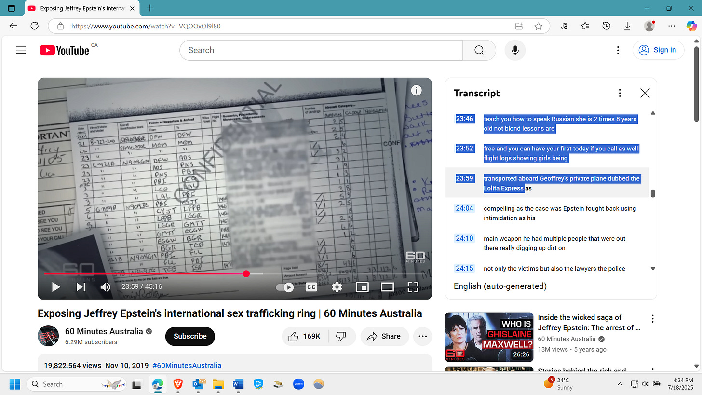Seek on the red video progress bar
702x395 pixels.
[235, 274]
